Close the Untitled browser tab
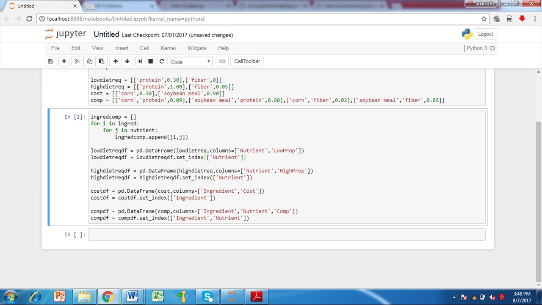 click(x=75, y=6)
